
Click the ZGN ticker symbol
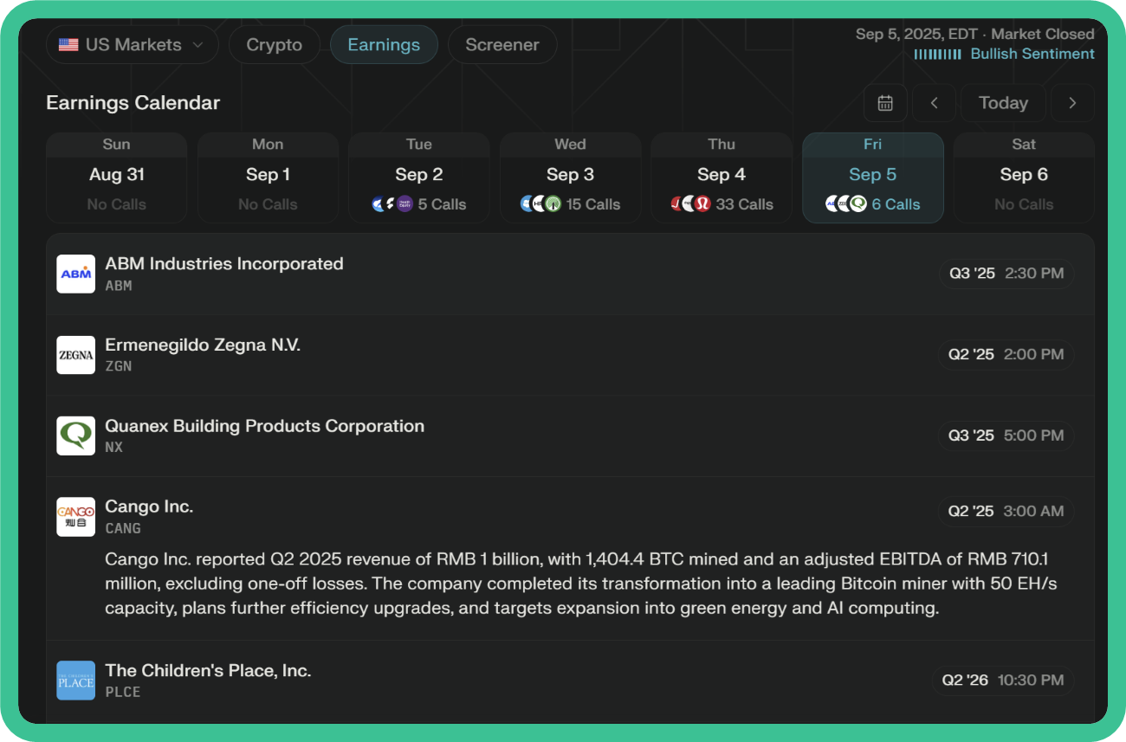point(119,366)
